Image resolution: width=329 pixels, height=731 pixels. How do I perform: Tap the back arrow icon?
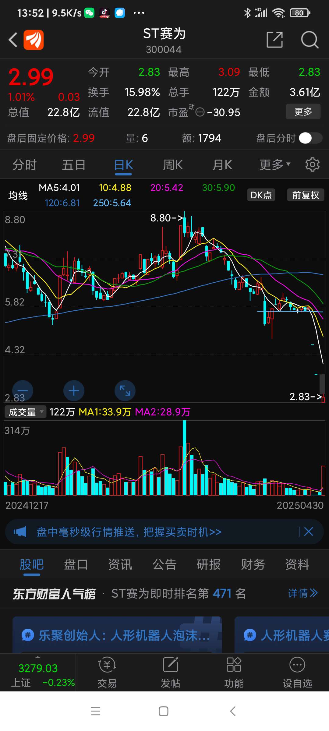[13, 40]
